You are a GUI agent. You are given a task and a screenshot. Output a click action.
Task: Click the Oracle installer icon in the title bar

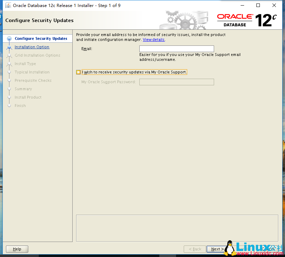pos(9,5)
